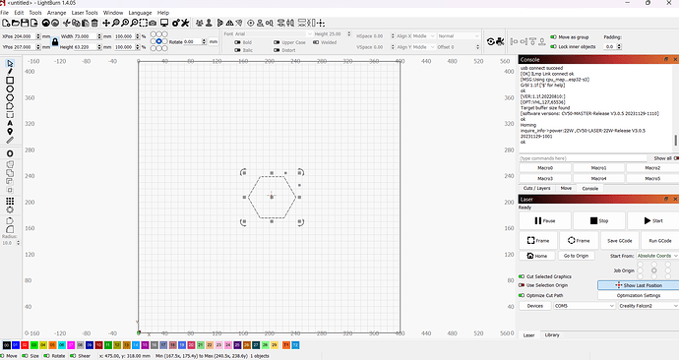The height and width of the screenshot is (360, 679).
Task: Toggle Use Selection Origin switch
Action: click(522, 285)
